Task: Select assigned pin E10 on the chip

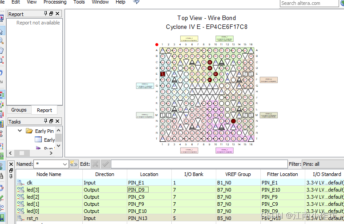Action: (x=216, y=74)
